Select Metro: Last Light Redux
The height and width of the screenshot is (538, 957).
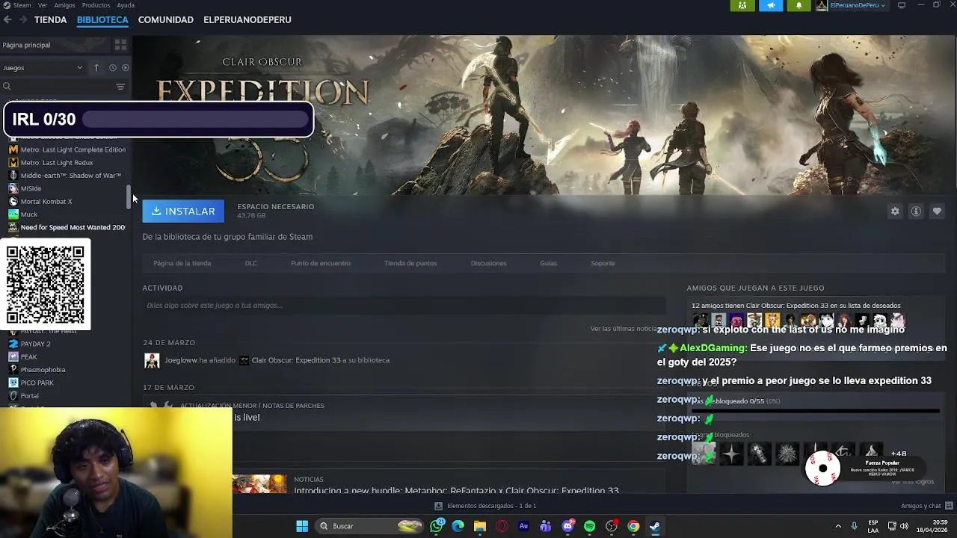tap(52, 163)
